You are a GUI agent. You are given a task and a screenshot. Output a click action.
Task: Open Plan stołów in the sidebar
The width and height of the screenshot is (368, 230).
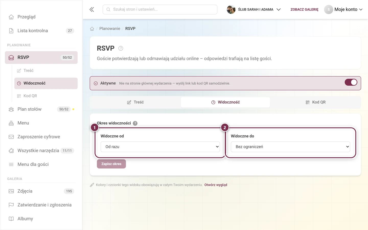(41, 109)
